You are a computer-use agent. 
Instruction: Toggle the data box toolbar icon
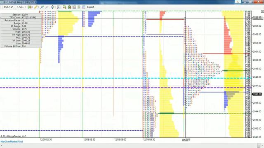(x=59, y=7)
